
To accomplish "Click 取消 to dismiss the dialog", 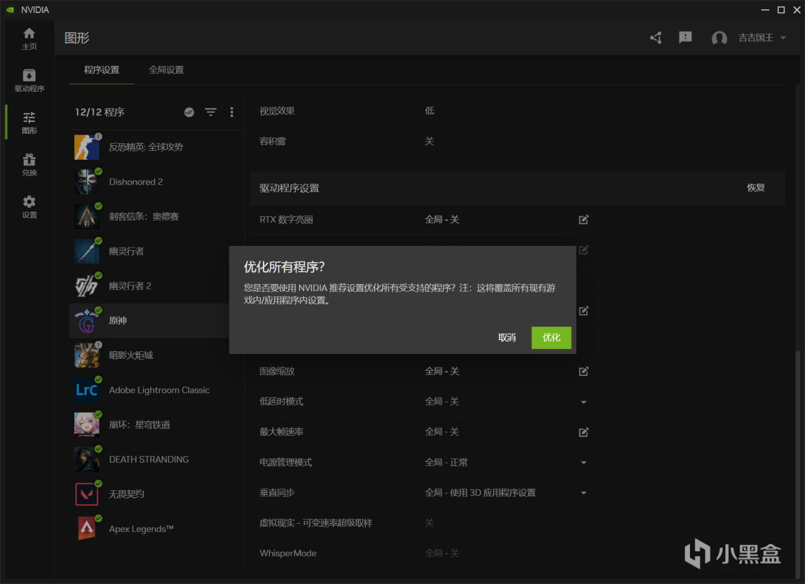I will (507, 338).
